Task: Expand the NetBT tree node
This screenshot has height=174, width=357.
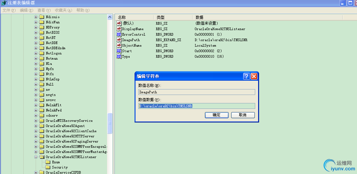Action: pos(36,38)
